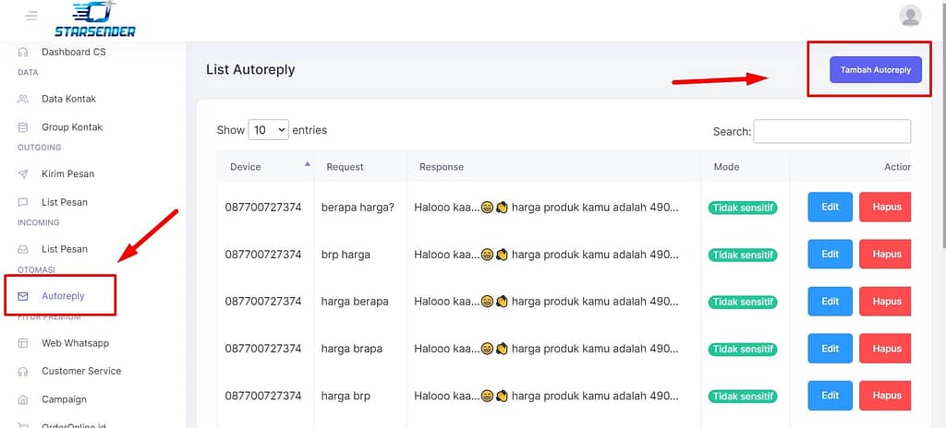Click the response text in "berapa harga?" row

pos(547,208)
